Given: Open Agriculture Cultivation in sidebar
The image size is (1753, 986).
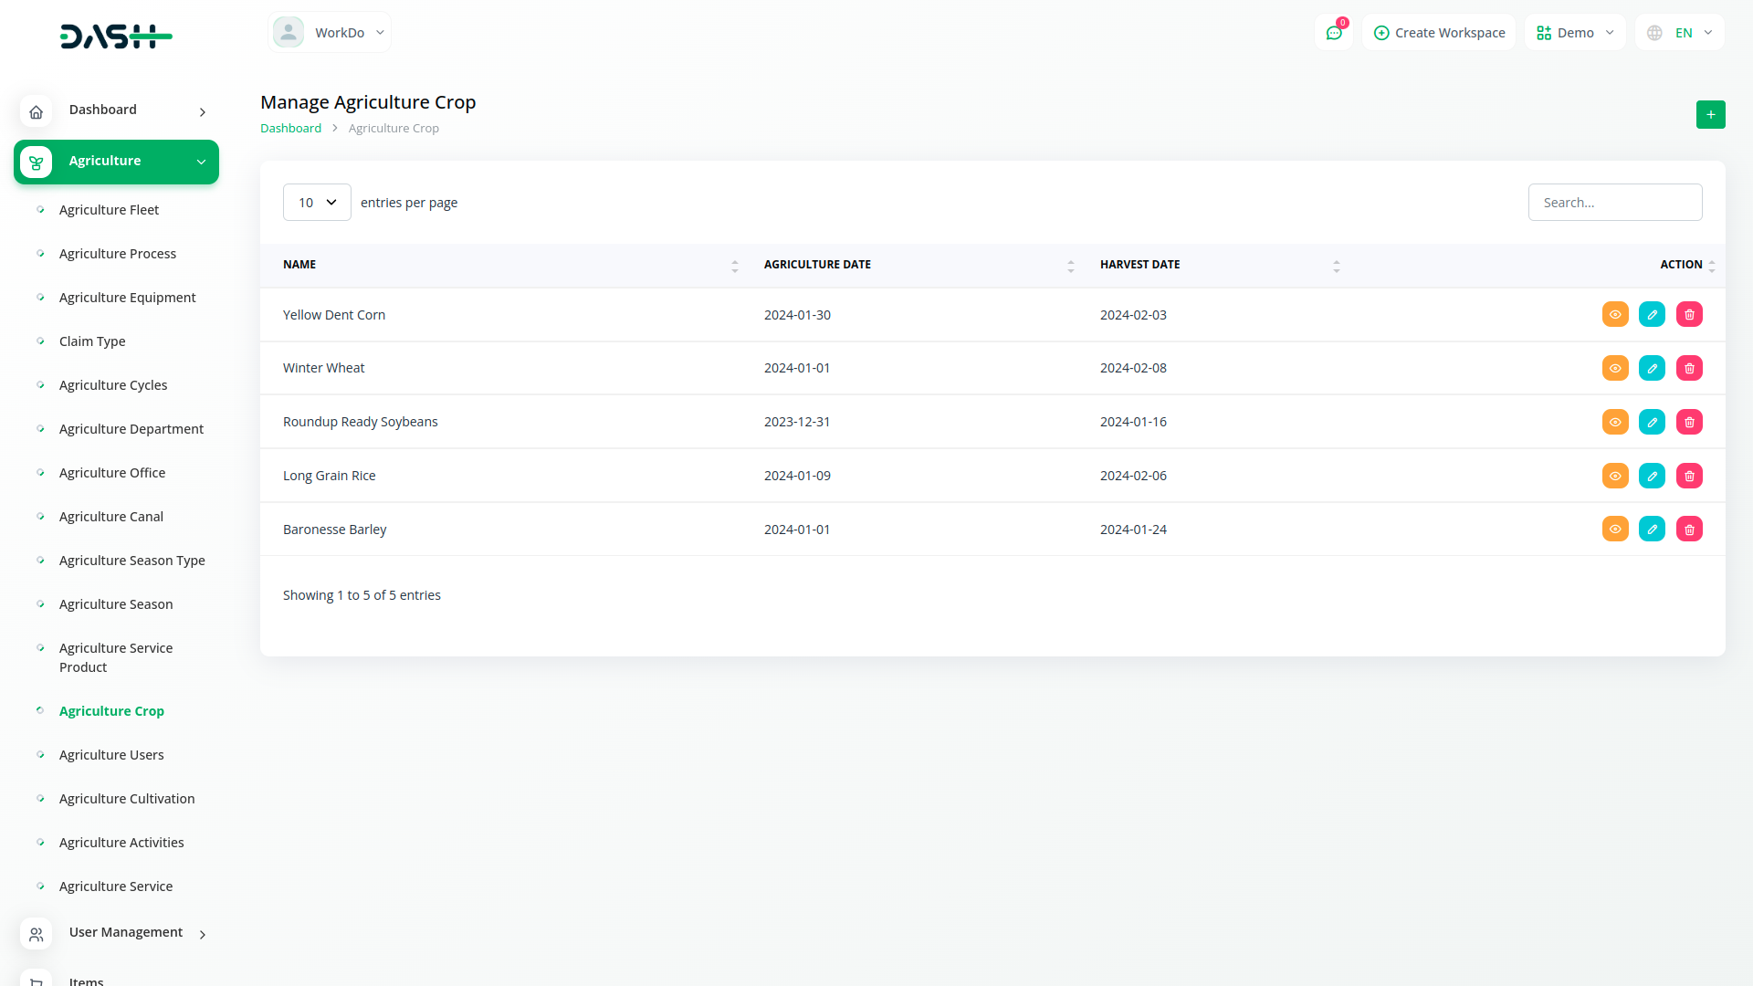Looking at the screenshot, I should point(127,799).
